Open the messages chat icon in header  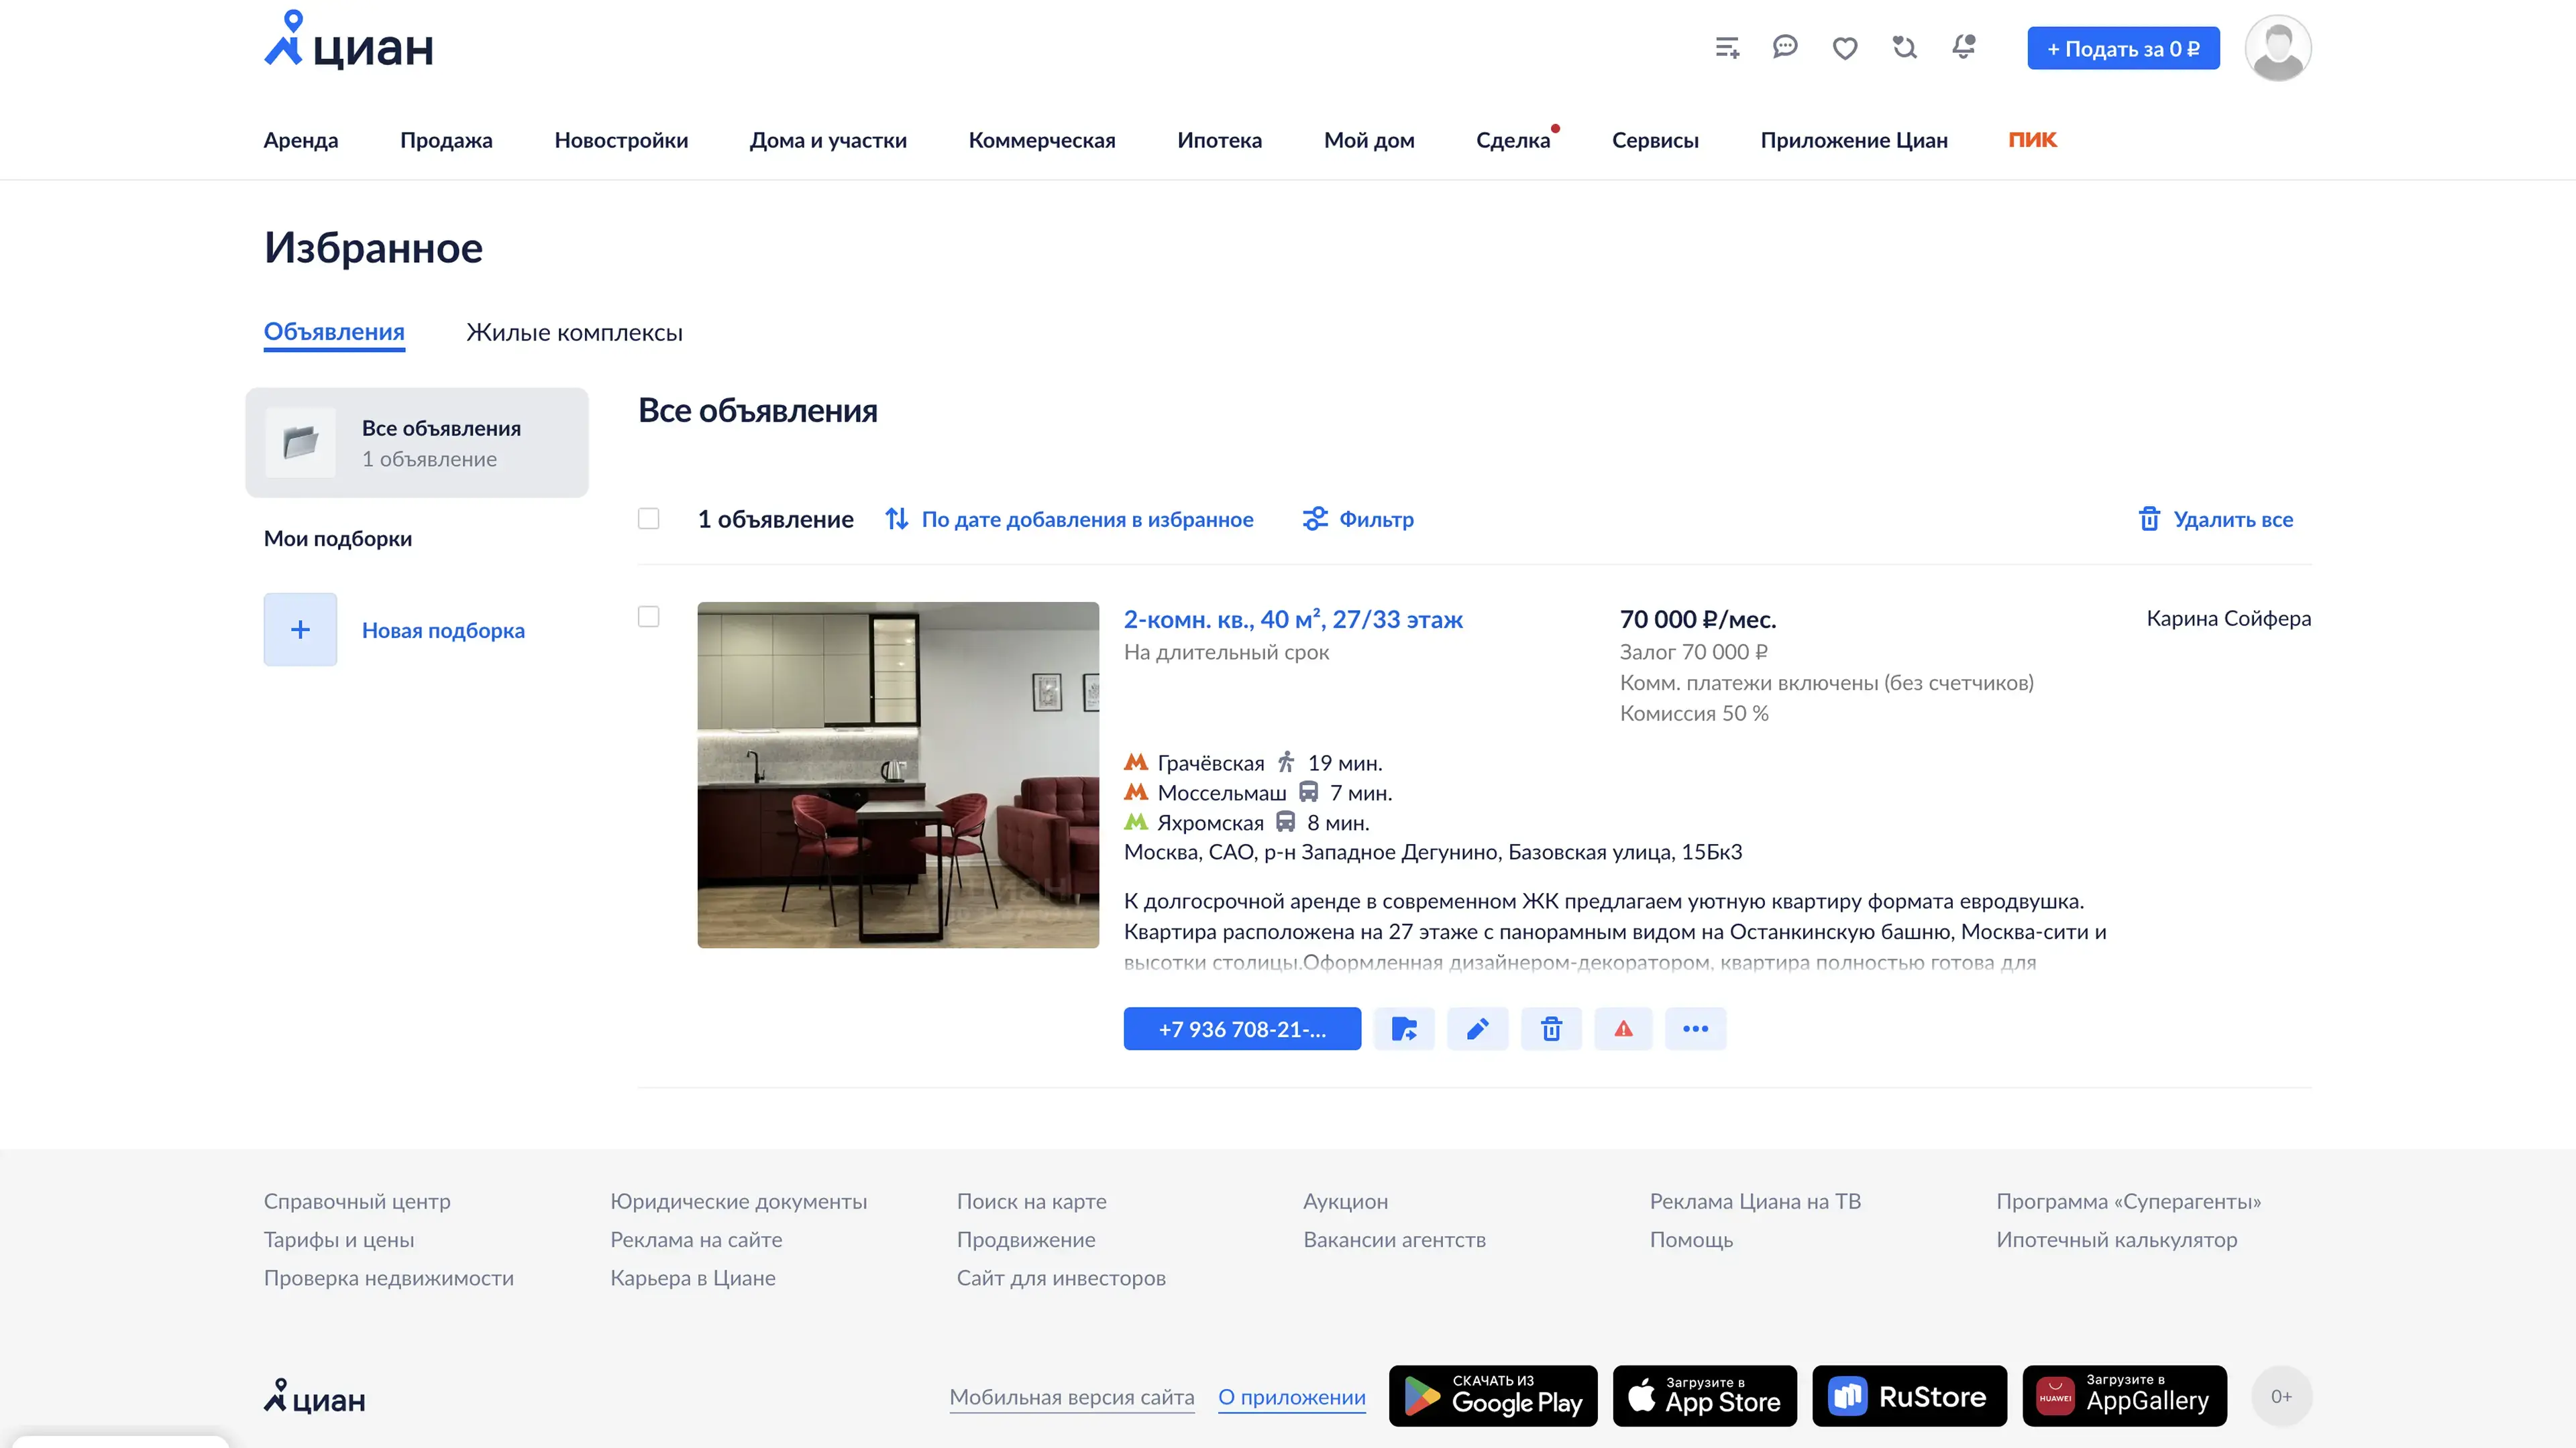point(1785,47)
